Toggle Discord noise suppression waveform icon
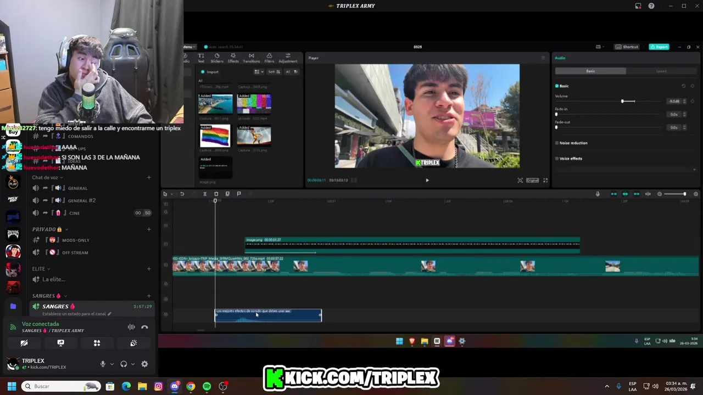Viewport: 703px width, 395px height. pyautogui.click(x=131, y=327)
